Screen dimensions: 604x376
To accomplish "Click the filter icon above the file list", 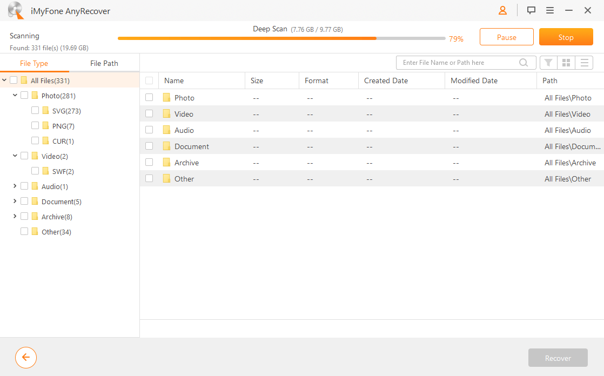I will click(548, 62).
